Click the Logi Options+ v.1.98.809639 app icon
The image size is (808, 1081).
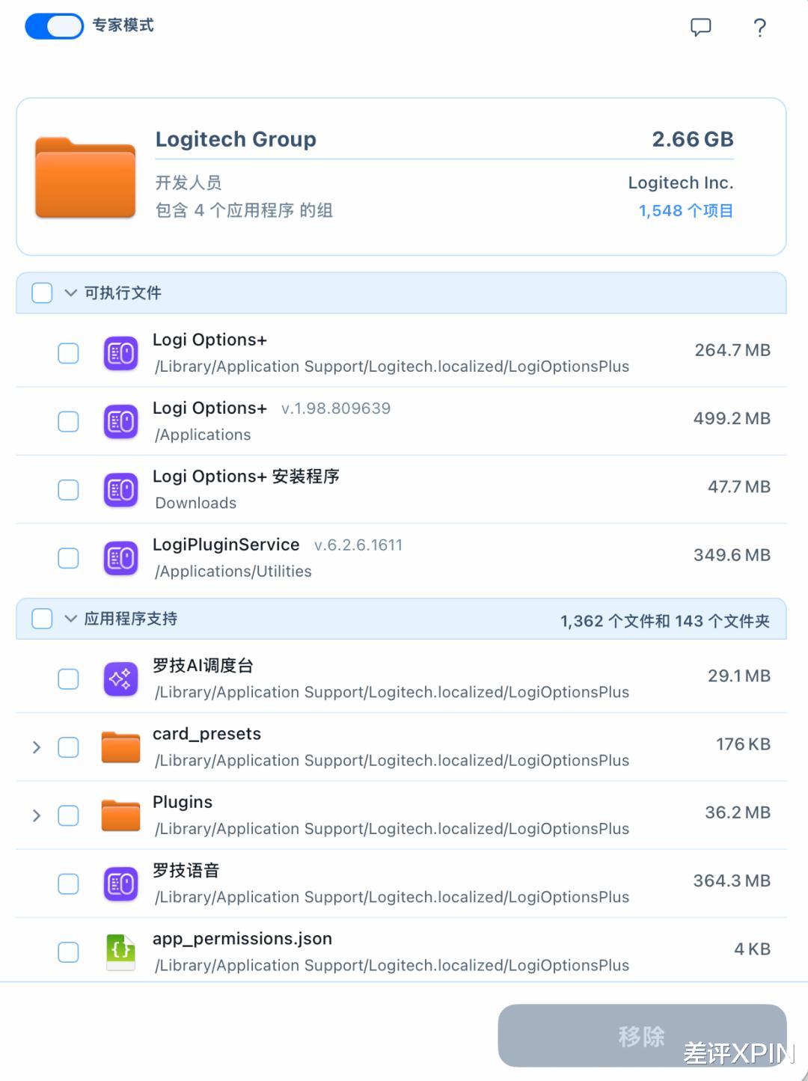[120, 421]
